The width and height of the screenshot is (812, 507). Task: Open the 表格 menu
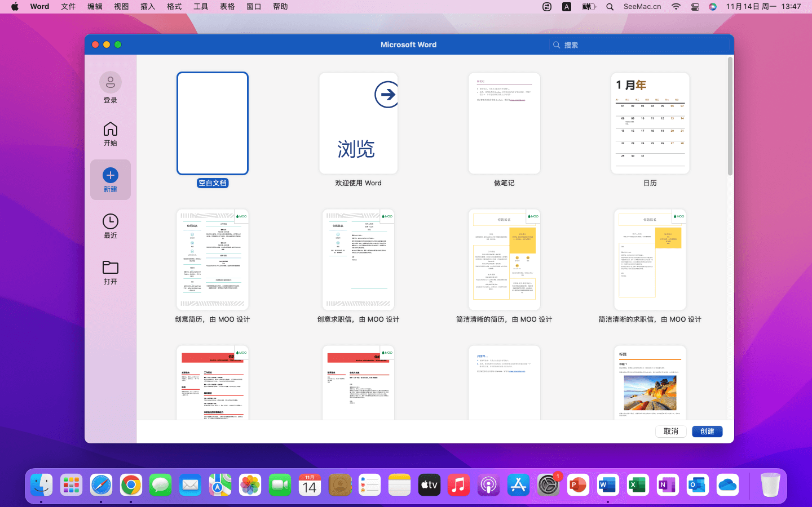(227, 7)
